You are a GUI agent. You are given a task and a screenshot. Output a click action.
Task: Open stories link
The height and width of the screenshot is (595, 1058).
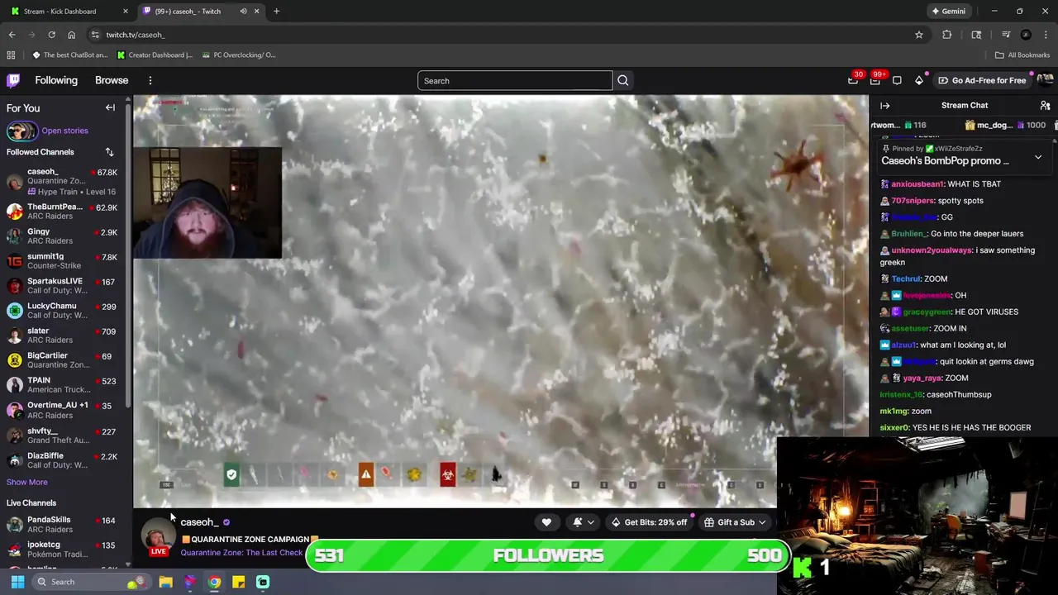tap(64, 131)
